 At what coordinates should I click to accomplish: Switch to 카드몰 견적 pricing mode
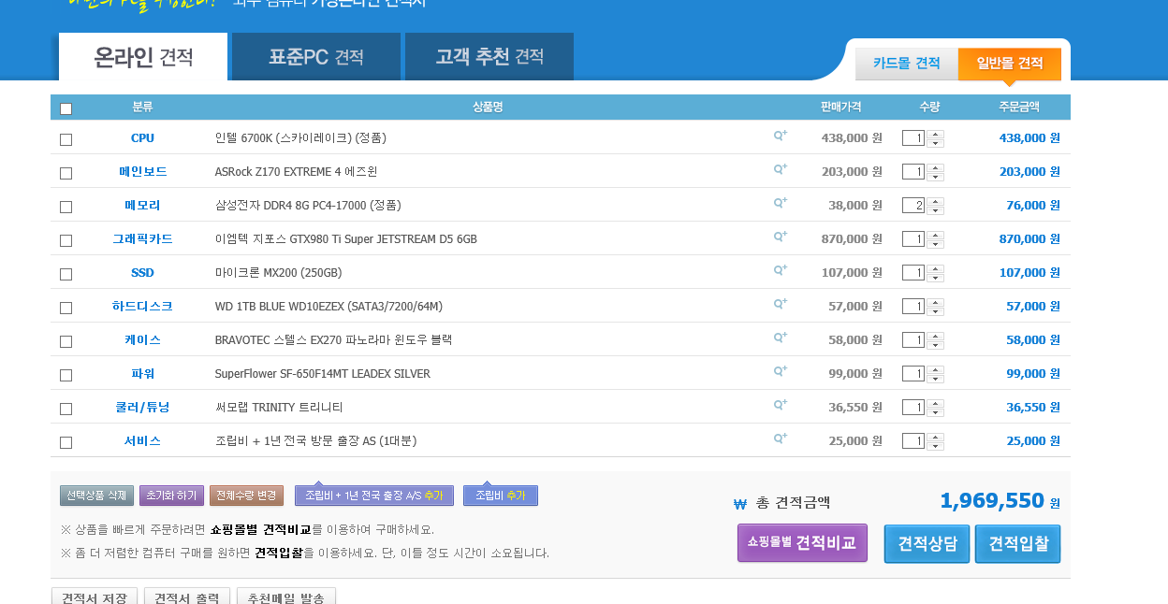pos(906,64)
